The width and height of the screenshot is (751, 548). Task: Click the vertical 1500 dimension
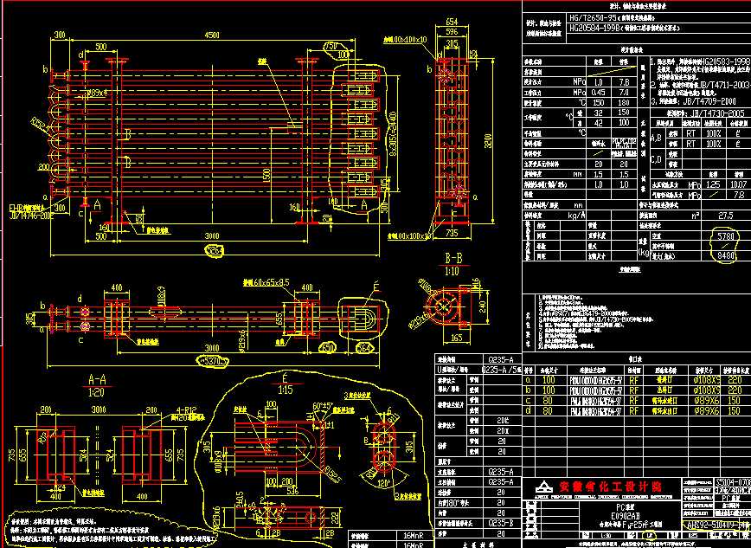click(x=266, y=177)
